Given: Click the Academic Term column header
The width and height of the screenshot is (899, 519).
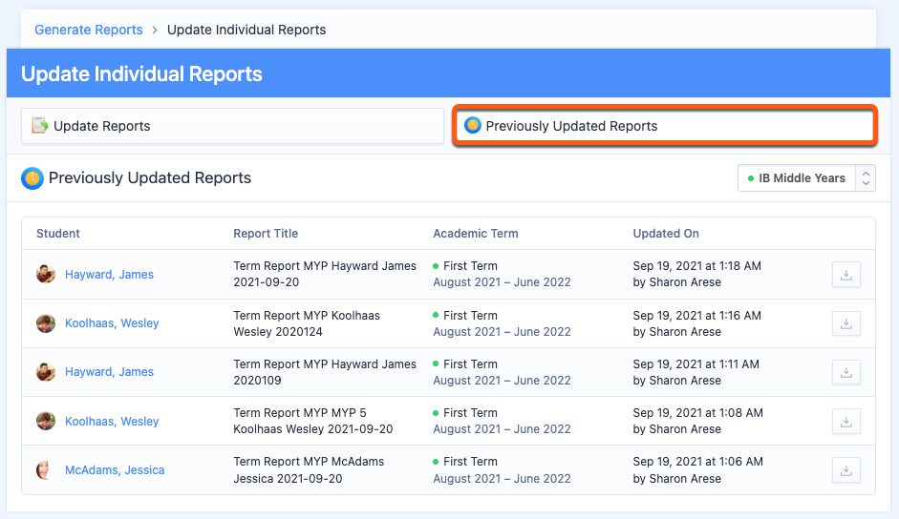Looking at the screenshot, I should (477, 234).
